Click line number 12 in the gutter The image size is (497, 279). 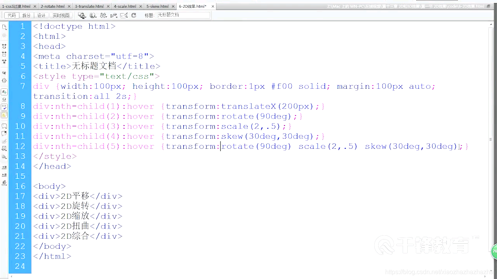pyautogui.click(x=21, y=146)
